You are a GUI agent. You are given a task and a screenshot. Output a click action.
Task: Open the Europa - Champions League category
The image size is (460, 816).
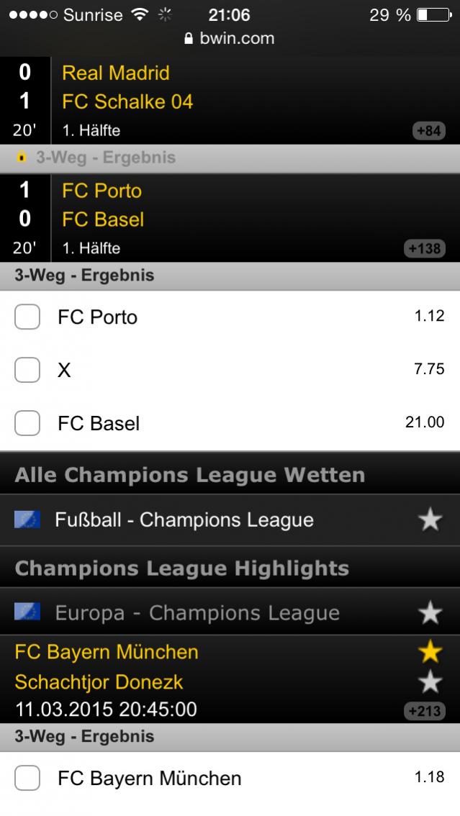pos(197,613)
